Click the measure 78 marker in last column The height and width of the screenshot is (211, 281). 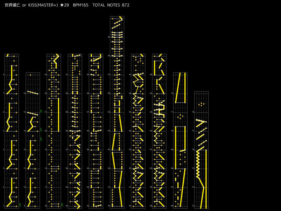pyautogui.click(x=193, y=112)
